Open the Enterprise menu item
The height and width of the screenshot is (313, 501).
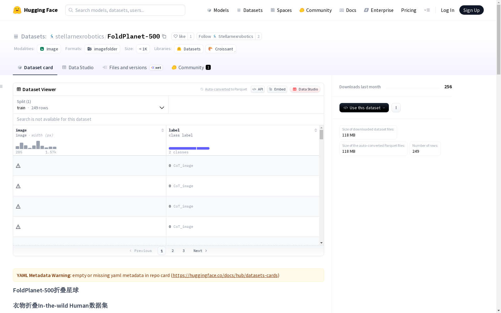pyautogui.click(x=379, y=10)
